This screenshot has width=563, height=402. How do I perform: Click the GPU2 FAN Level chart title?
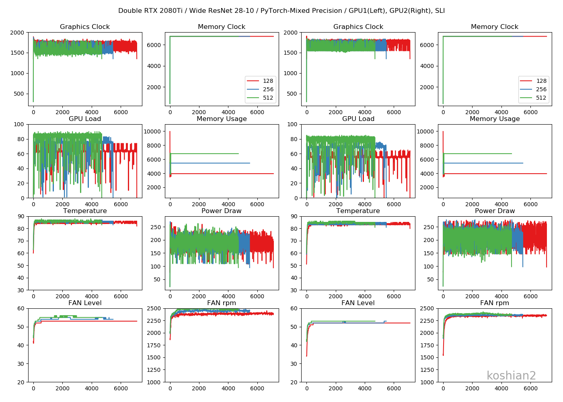click(x=358, y=303)
